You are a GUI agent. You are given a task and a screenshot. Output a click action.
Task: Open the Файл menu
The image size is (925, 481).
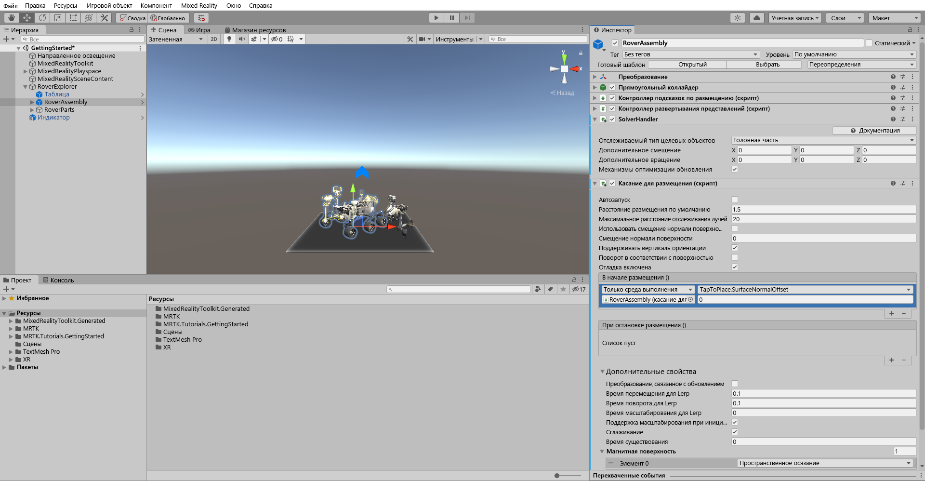click(11, 5)
